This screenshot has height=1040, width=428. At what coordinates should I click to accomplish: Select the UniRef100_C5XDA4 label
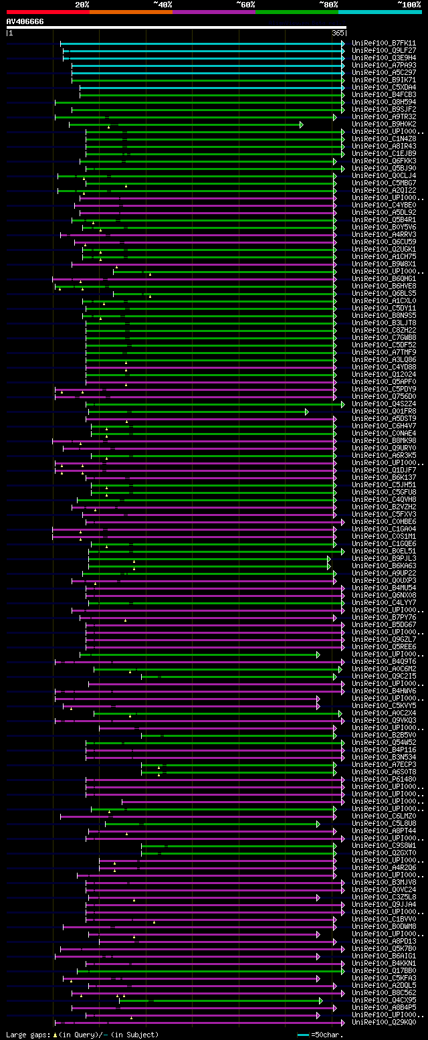coord(384,87)
